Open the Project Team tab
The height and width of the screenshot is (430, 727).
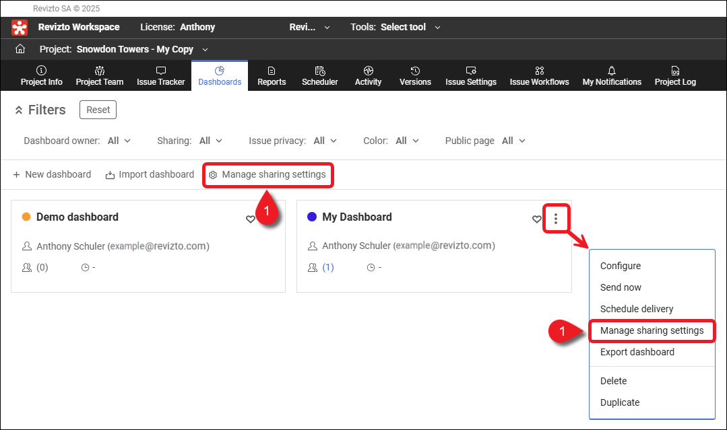pyautogui.click(x=100, y=76)
